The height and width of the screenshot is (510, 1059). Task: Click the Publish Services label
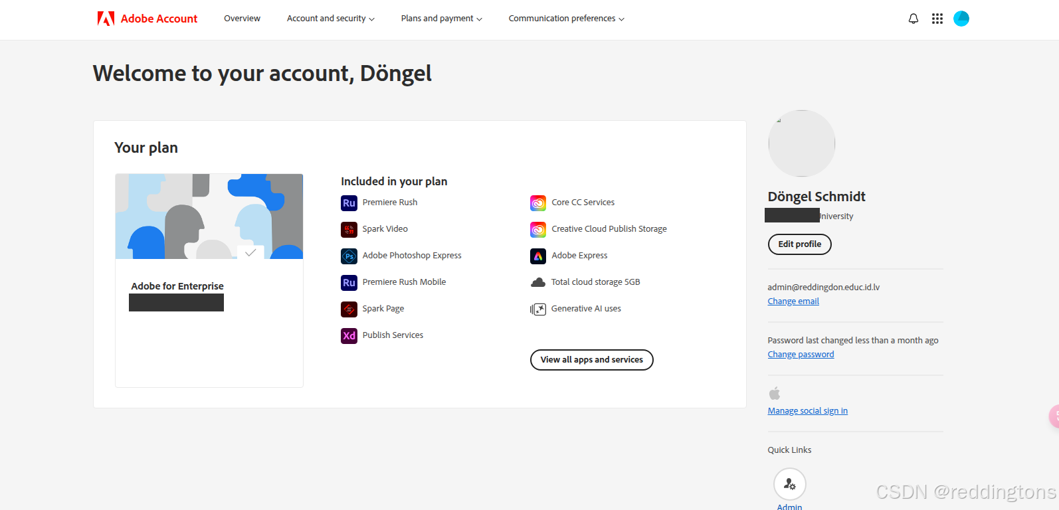point(393,335)
